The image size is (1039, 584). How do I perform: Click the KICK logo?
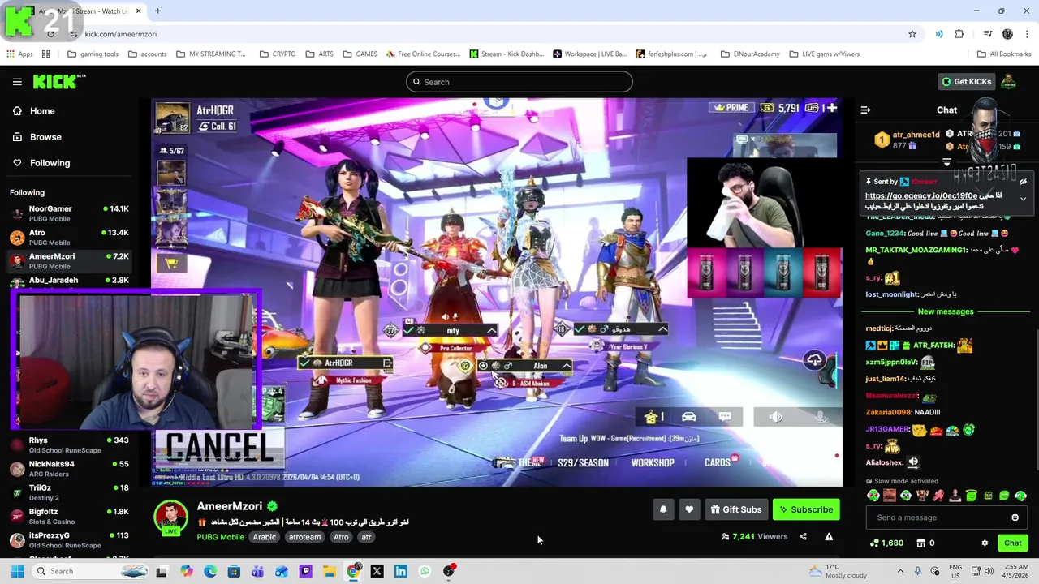[x=58, y=81]
